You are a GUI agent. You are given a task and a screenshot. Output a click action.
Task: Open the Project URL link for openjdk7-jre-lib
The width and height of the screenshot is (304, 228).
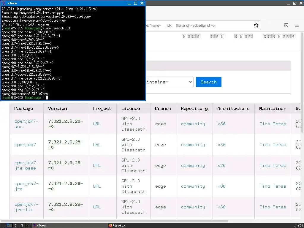(x=96, y=207)
